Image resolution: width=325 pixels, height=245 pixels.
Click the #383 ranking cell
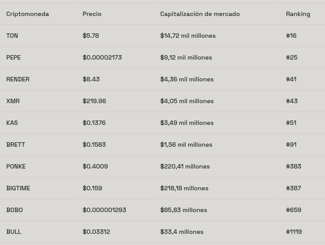293,166
